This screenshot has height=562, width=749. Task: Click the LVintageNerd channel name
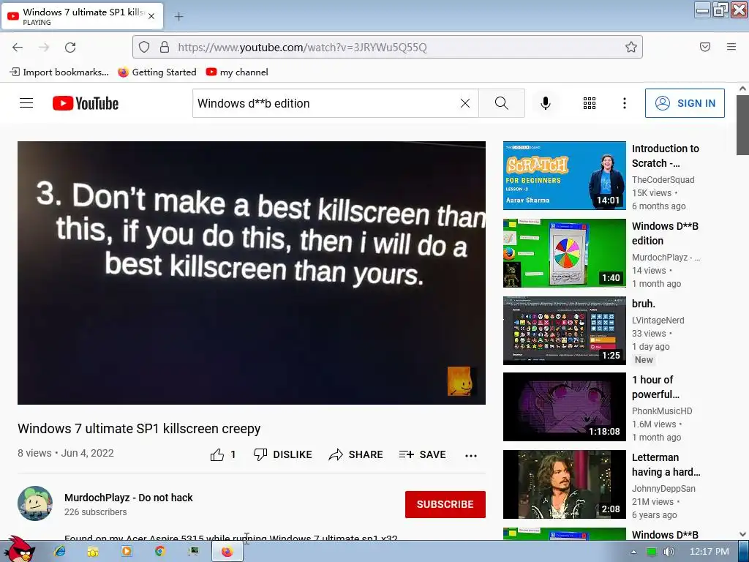pos(658,321)
